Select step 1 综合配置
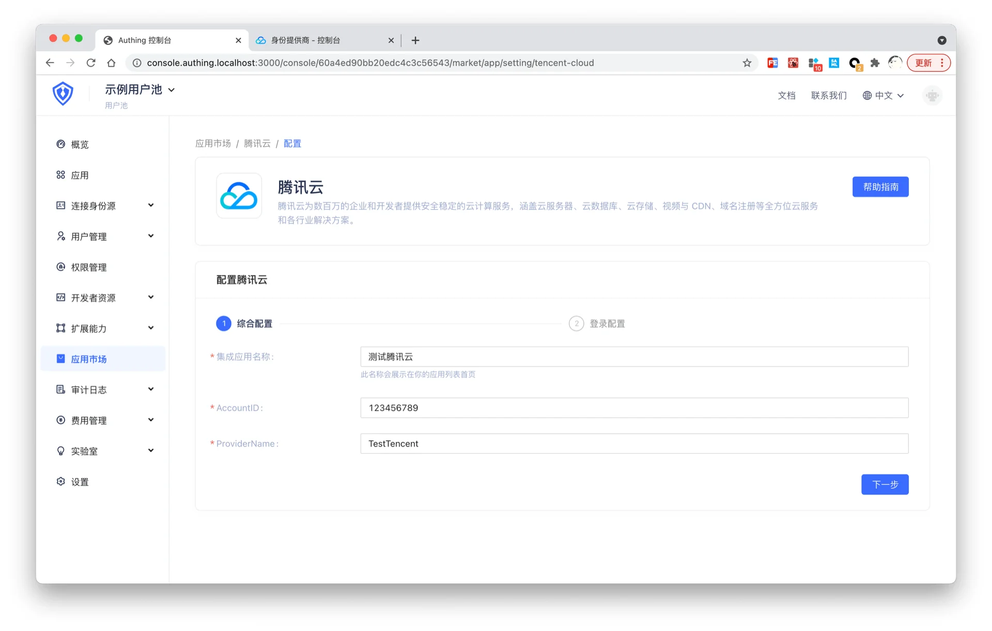The height and width of the screenshot is (631, 992). pyautogui.click(x=244, y=324)
